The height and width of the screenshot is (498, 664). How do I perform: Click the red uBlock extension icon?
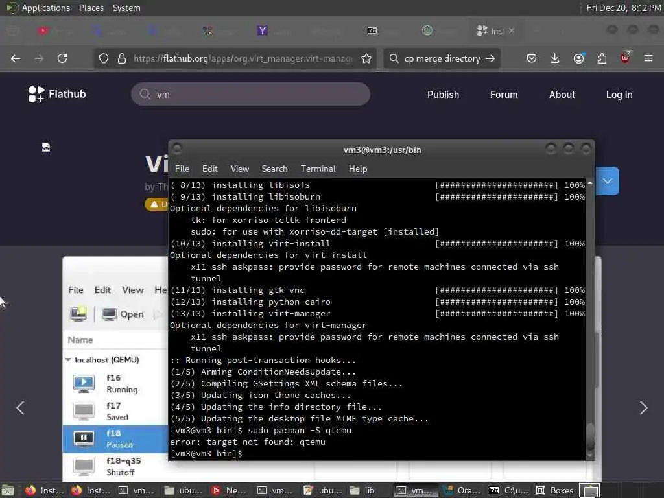[625, 58]
